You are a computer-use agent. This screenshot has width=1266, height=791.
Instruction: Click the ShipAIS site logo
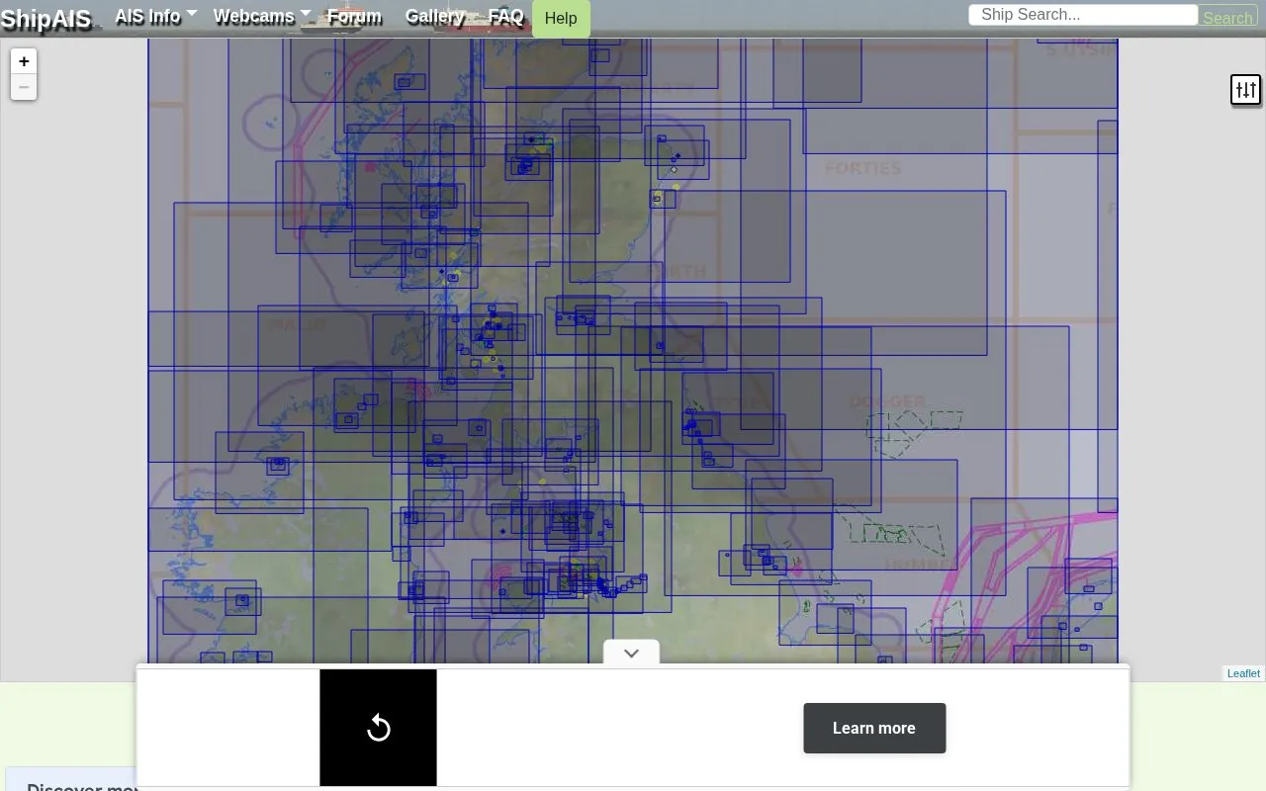[x=46, y=19]
